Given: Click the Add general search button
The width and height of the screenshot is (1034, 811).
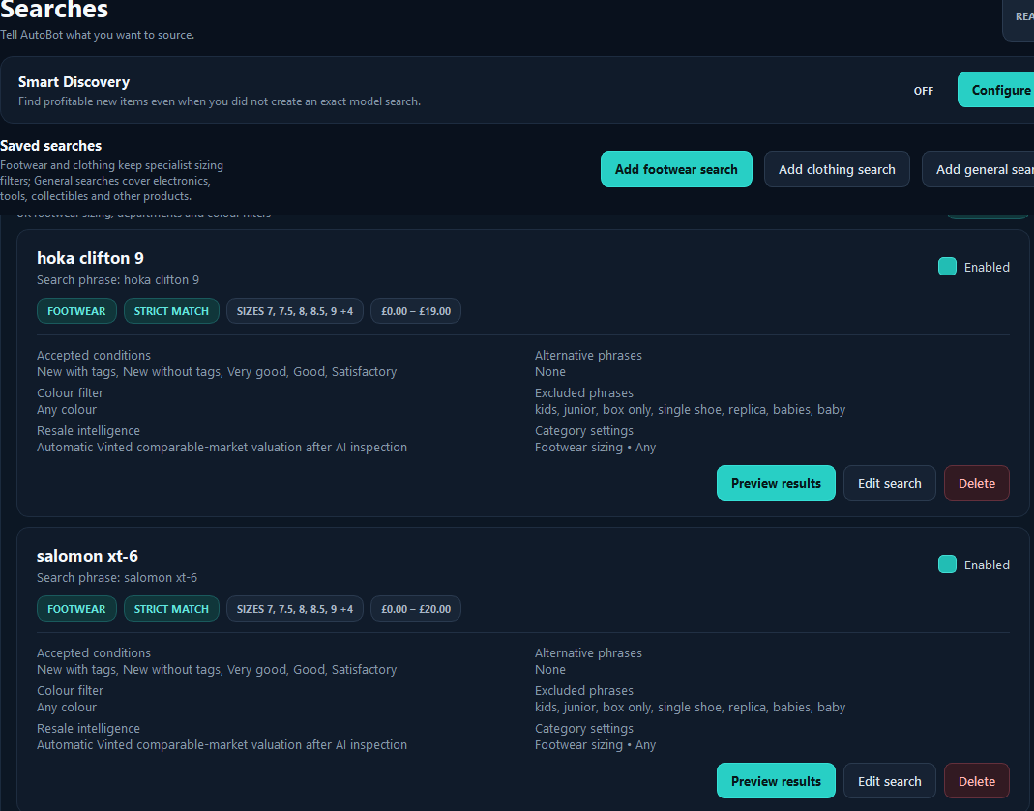Looking at the screenshot, I should 978,169.
